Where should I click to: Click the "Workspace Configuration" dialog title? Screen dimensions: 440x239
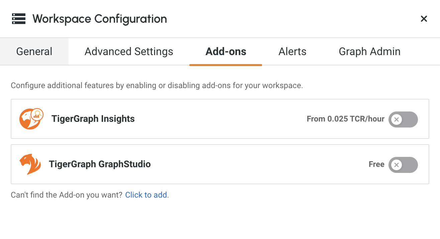[100, 19]
